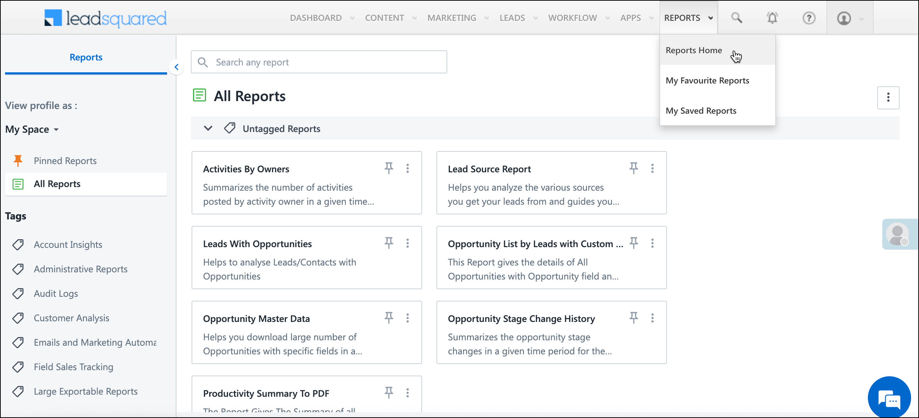Open the user profile account dropdown
Viewport: 919px width, 418px height.
[x=849, y=18]
